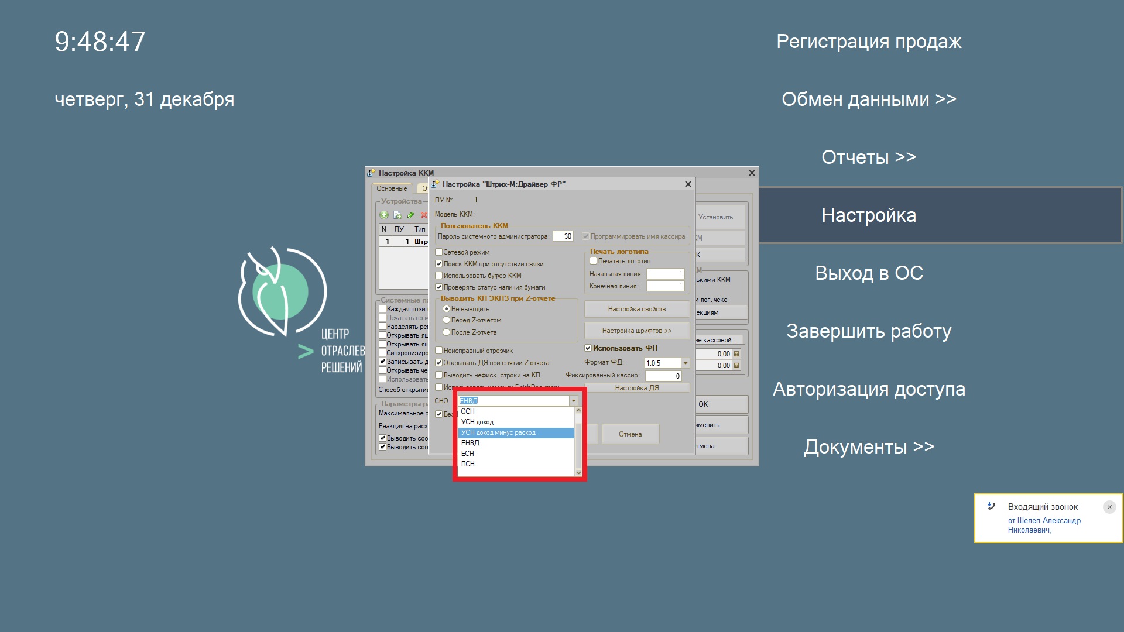Open the Документы >> submenu

[x=869, y=447]
